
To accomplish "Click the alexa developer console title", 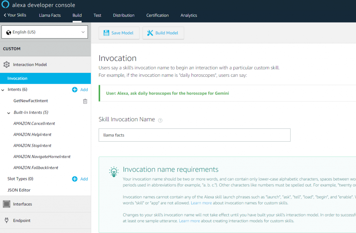I will (x=43, y=5).
